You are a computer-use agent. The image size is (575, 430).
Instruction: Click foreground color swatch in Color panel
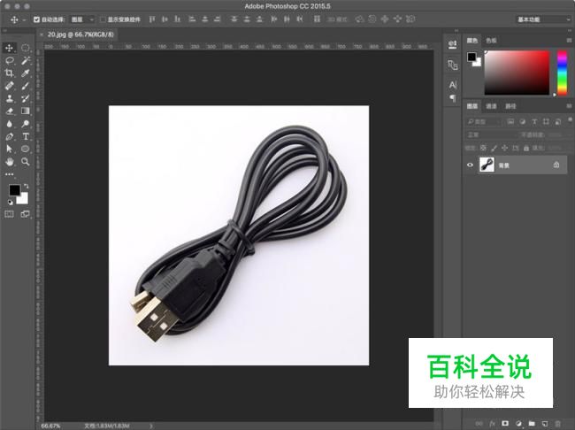point(471,57)
